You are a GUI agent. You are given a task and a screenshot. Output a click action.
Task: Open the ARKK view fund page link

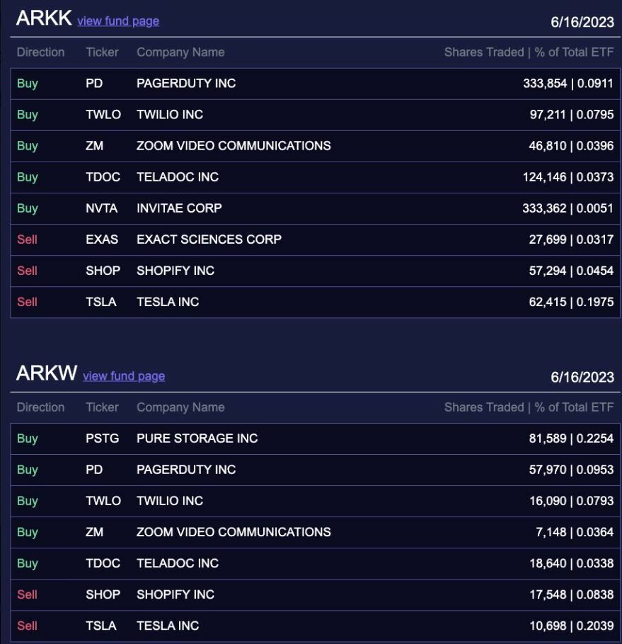click(118, 21)
